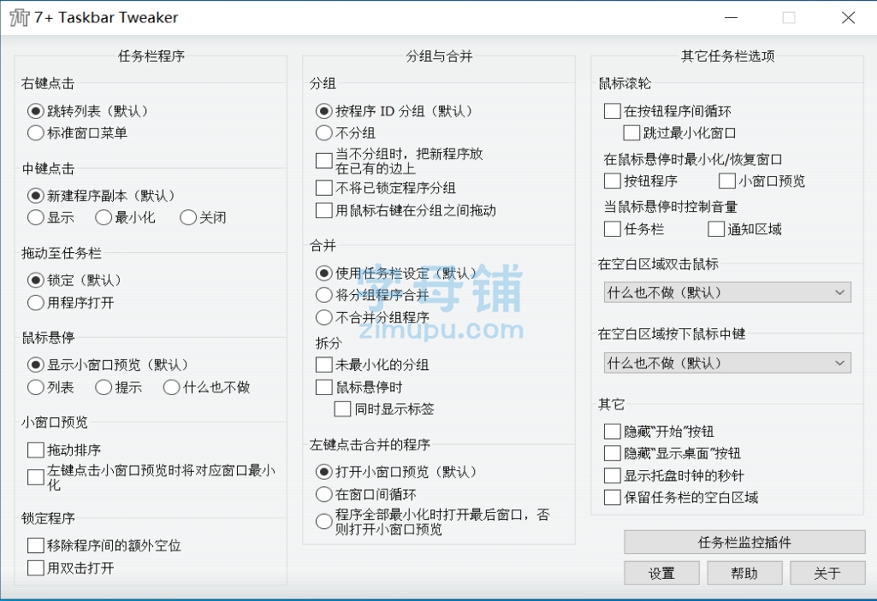
Task: Open 任务栏监控插件 button
Action: 744,542
